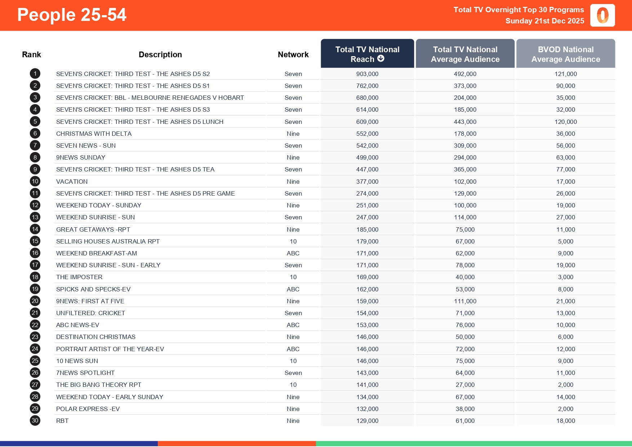Open the Description column header
632x447 pixels.
[x=160, y=54]
